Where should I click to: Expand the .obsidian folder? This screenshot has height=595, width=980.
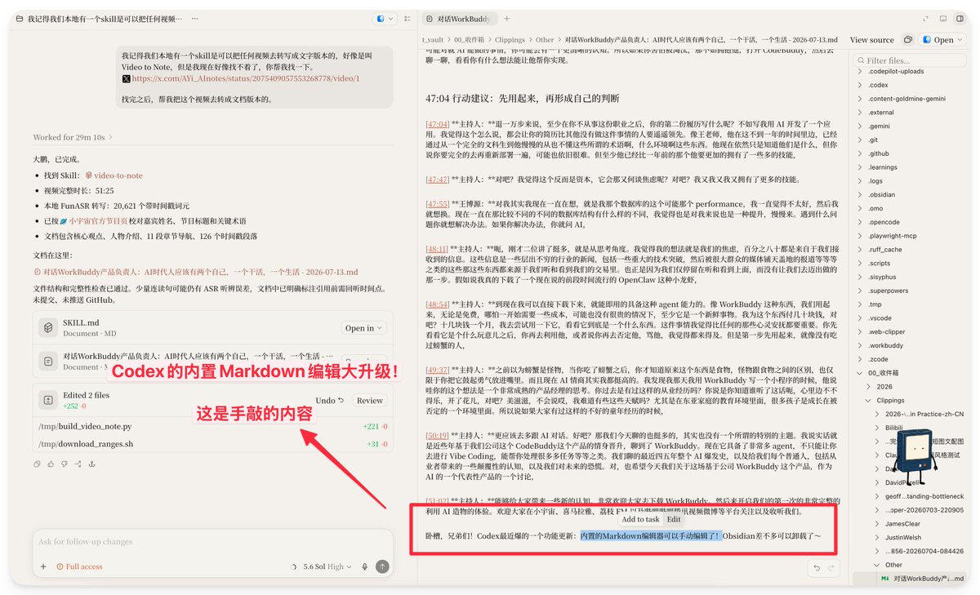pos(859,195)
